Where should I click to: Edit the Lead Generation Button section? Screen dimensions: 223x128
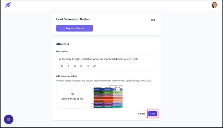(153, 20)
